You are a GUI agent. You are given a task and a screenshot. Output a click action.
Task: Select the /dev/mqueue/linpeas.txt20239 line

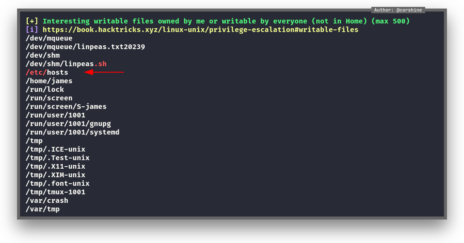pos(85,47)
